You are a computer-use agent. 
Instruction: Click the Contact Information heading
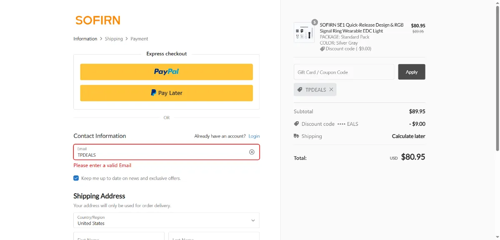tap(100, 136)
